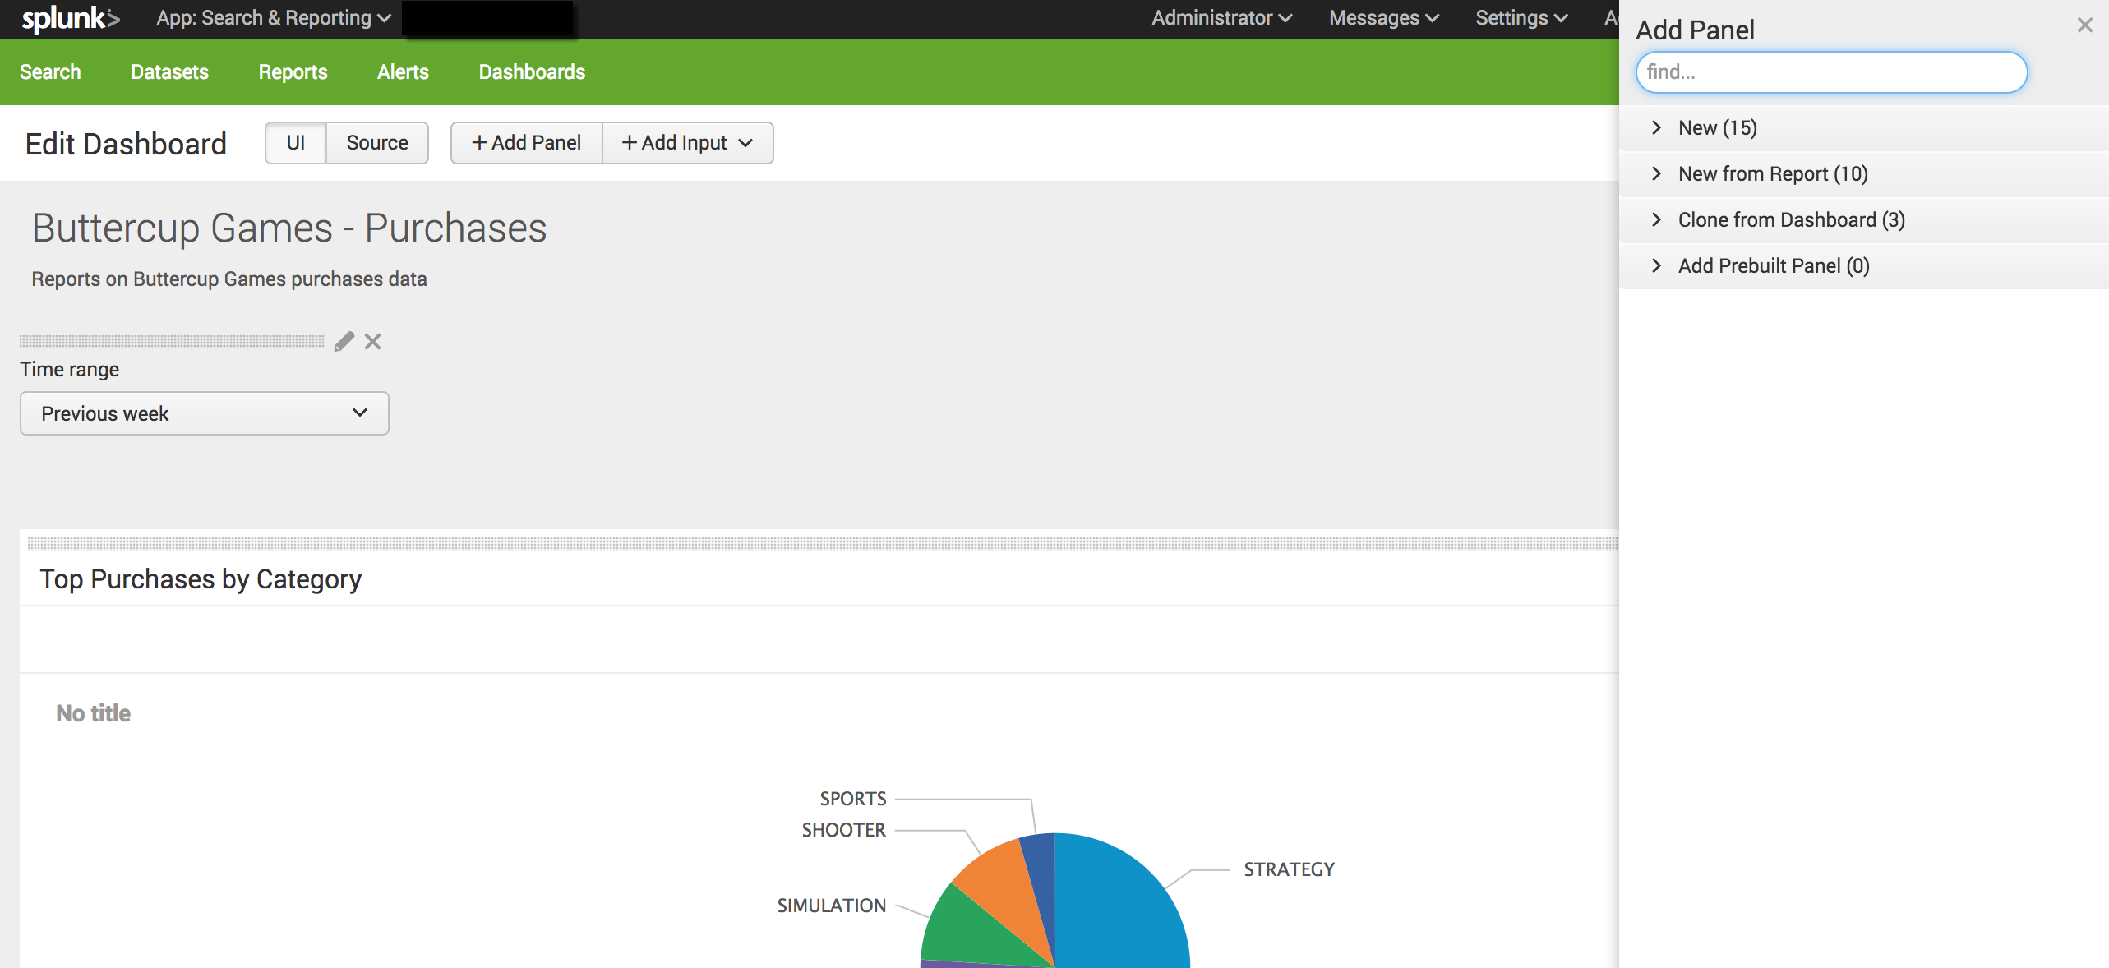Click the pencil edit icon on input

point(346,342)
